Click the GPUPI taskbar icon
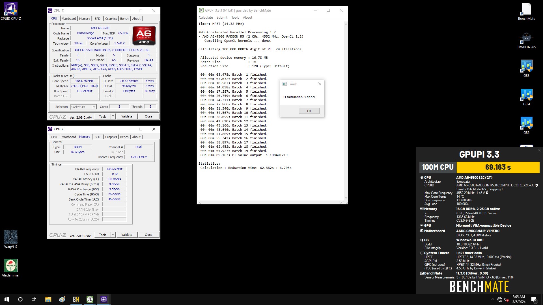The image size is (543, 305). (x=90, y=299)
